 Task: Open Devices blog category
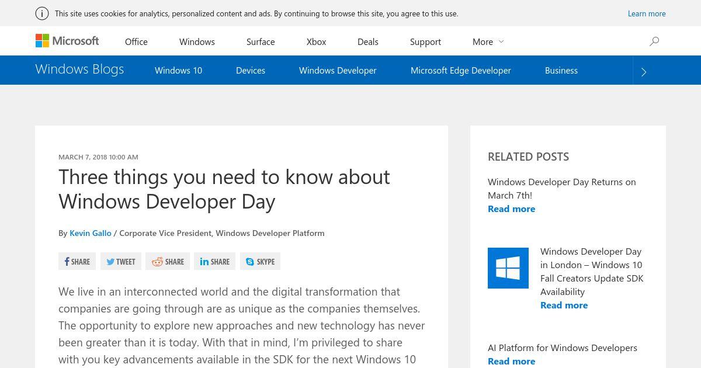click(x=251, y=70)
